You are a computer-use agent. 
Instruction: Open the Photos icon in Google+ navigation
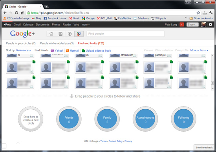click(x=60, y=34)
